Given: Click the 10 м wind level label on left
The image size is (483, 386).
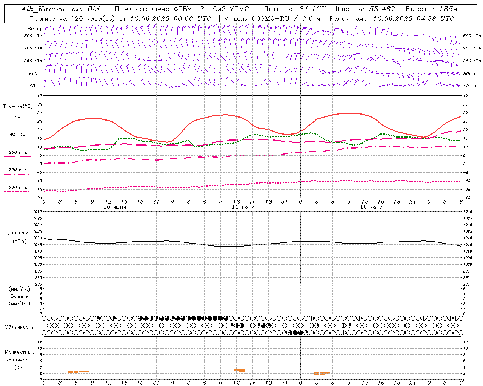Looking at the screenshot, I should tap(36, 86).
